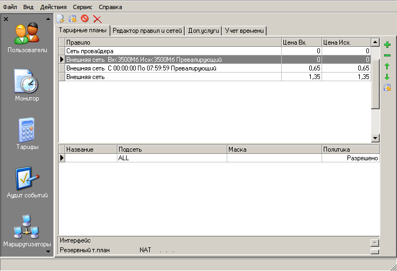Click the new document toolbar icon
The width and height of the screenshot is (397, 271).
pyautogui.click(x=61, y=19)
